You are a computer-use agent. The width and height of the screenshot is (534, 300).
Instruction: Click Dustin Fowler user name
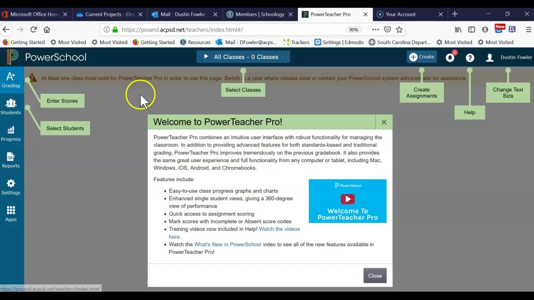tap(516, 57)
